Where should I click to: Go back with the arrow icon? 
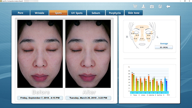point(168,7)
